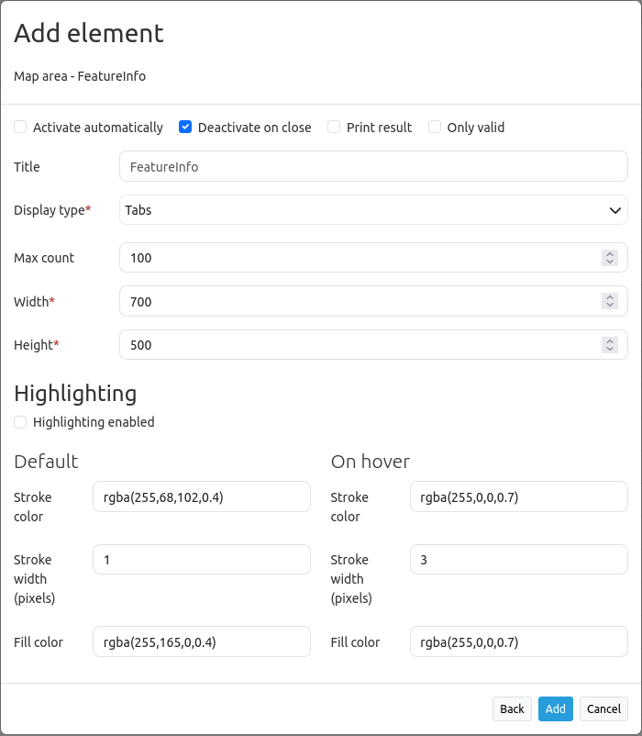
Task: Cancel the Add element dialog
Action: tap(603, 708)
